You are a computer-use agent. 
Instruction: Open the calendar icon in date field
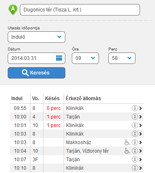tap(59, 58)
